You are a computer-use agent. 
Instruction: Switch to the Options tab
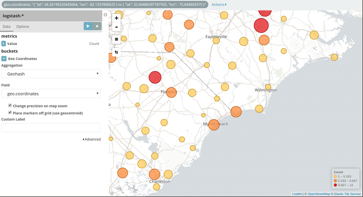tap(23, 27)
